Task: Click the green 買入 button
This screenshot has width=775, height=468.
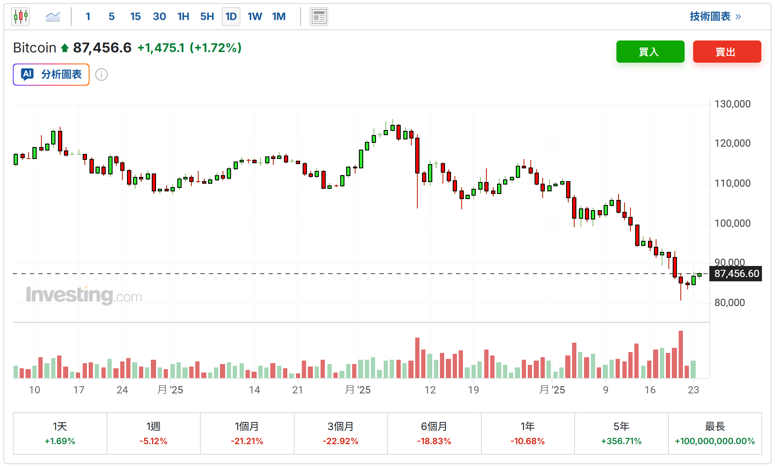Action: pyautogui.click(x=650, y=52)
